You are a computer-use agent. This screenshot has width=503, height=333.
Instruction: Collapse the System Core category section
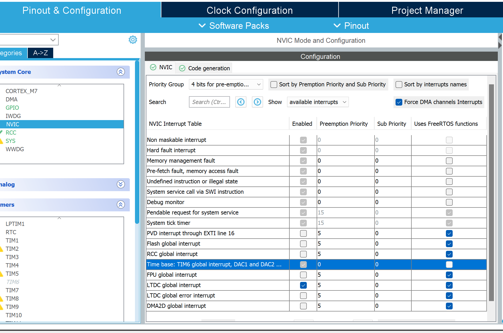[x=121, y=72]
